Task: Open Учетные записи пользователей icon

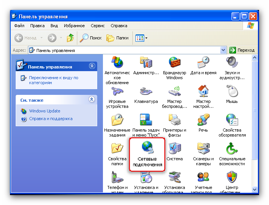Action: point(203,177)
